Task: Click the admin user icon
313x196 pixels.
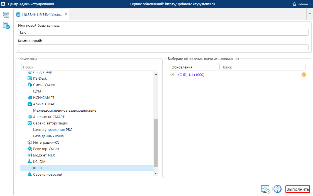Action: click(x=294, y=4)
